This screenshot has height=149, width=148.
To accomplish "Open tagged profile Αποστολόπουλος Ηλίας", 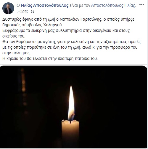I will pos(113,5).
